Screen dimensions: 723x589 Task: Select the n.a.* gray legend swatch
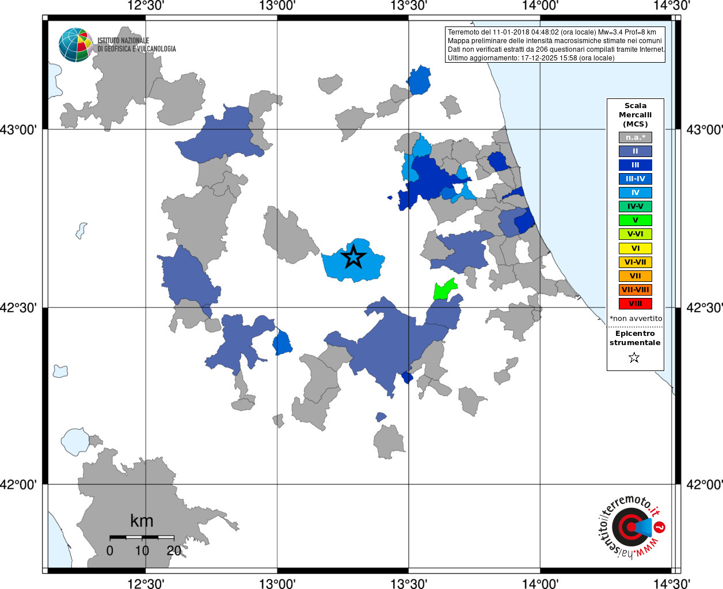pos(636,137)
